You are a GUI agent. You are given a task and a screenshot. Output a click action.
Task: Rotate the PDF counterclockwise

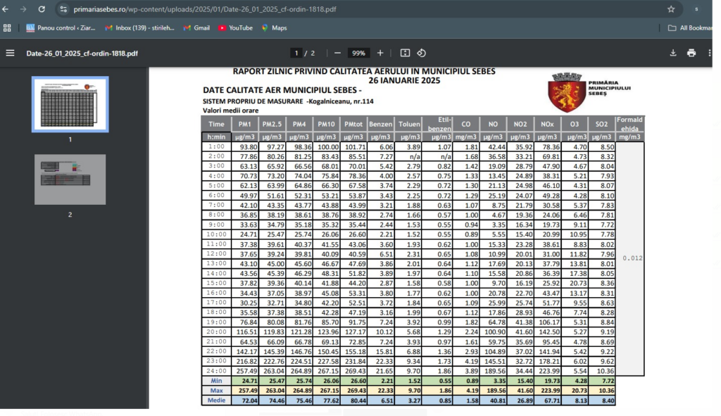[421, 53]
